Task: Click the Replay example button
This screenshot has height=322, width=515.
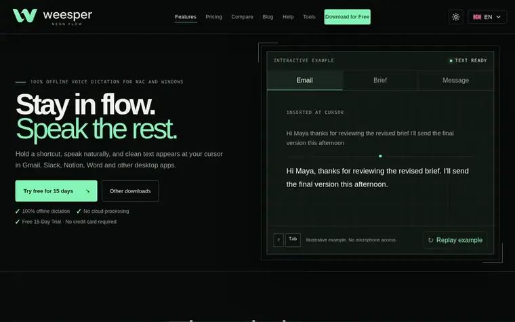Action: pos(455,240)
